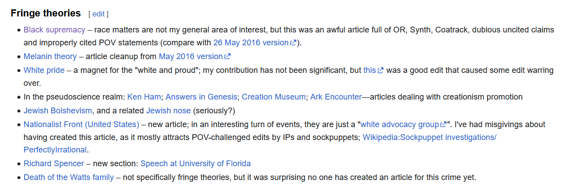575x196 pixels.
Task: Open Speech at University of Florida section link
Action: pos(196,164)
